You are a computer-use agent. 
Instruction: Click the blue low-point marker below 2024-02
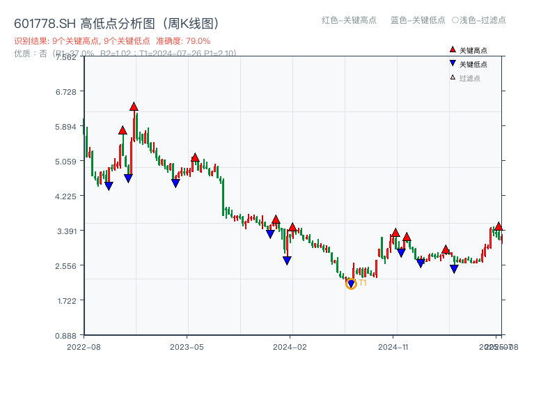287,260
